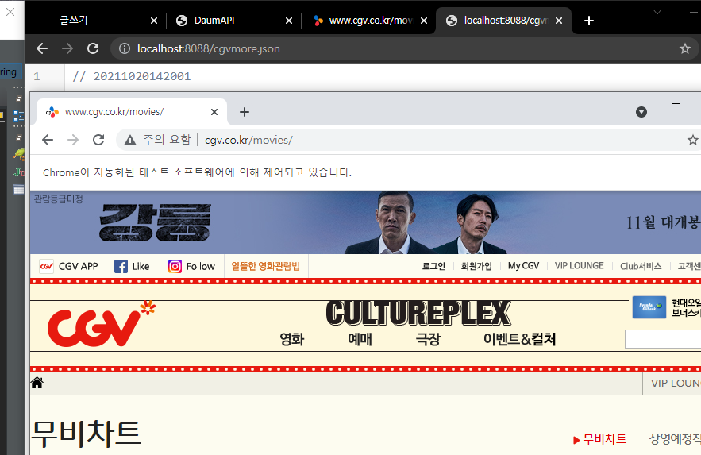Reload the localhost cgvmore.json page
Viewport: 701px width, 455px height.
(93, 48)
